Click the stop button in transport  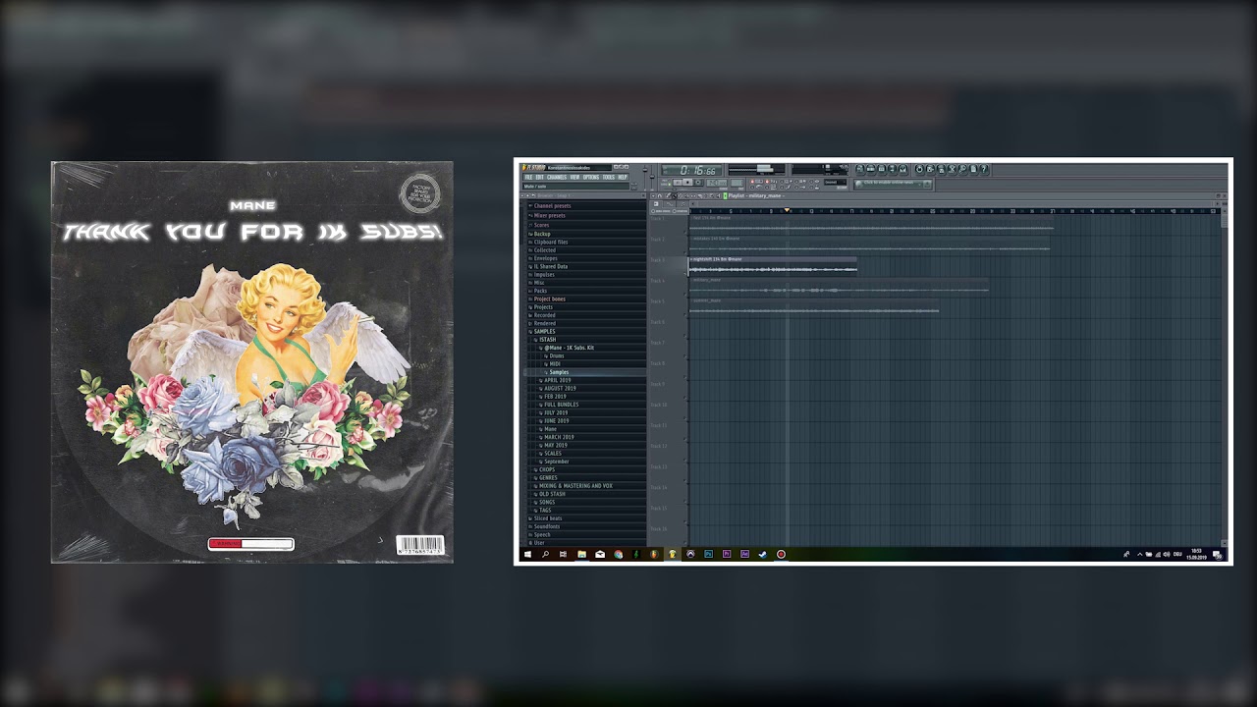click(x=687, y=182)
